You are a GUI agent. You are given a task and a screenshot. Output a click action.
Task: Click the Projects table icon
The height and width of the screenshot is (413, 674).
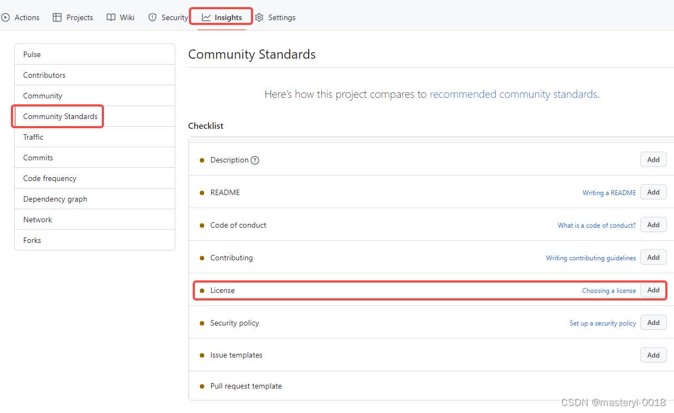click(x=57, y=17)
